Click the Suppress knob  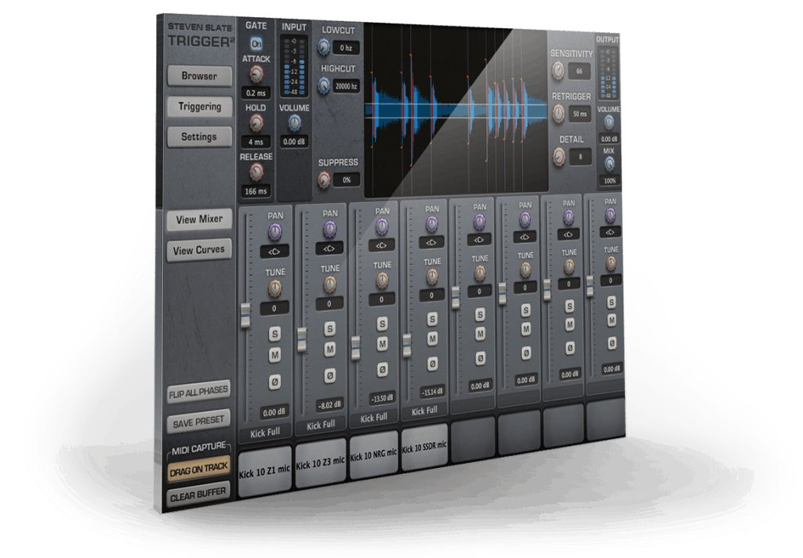324,179
